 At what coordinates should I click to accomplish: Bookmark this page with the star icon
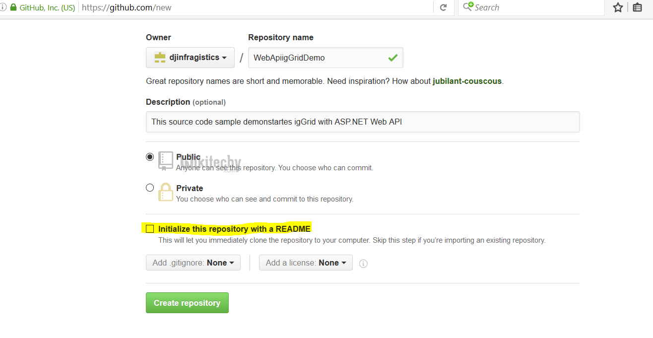coord(618,7)
